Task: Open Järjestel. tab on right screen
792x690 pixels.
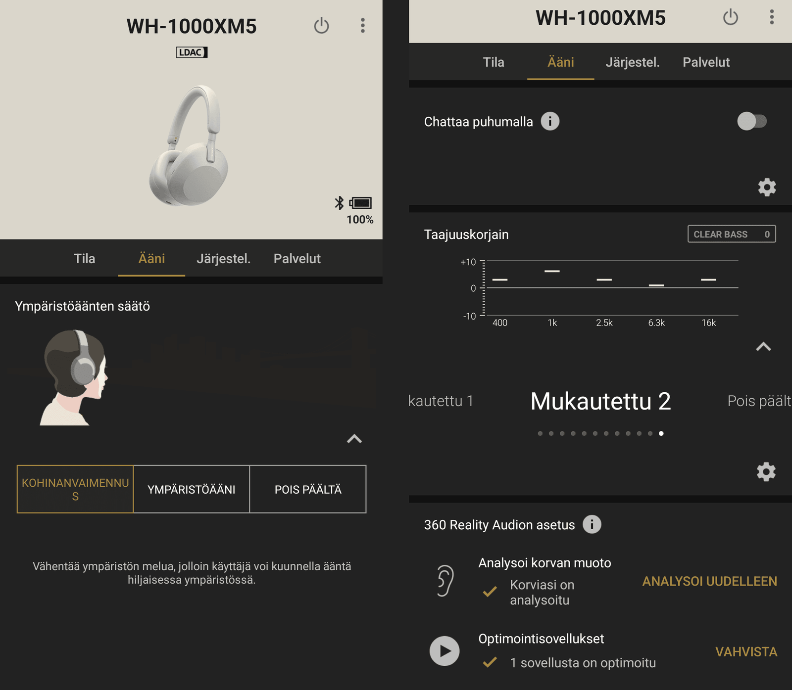Action: (x=633, y=62)
